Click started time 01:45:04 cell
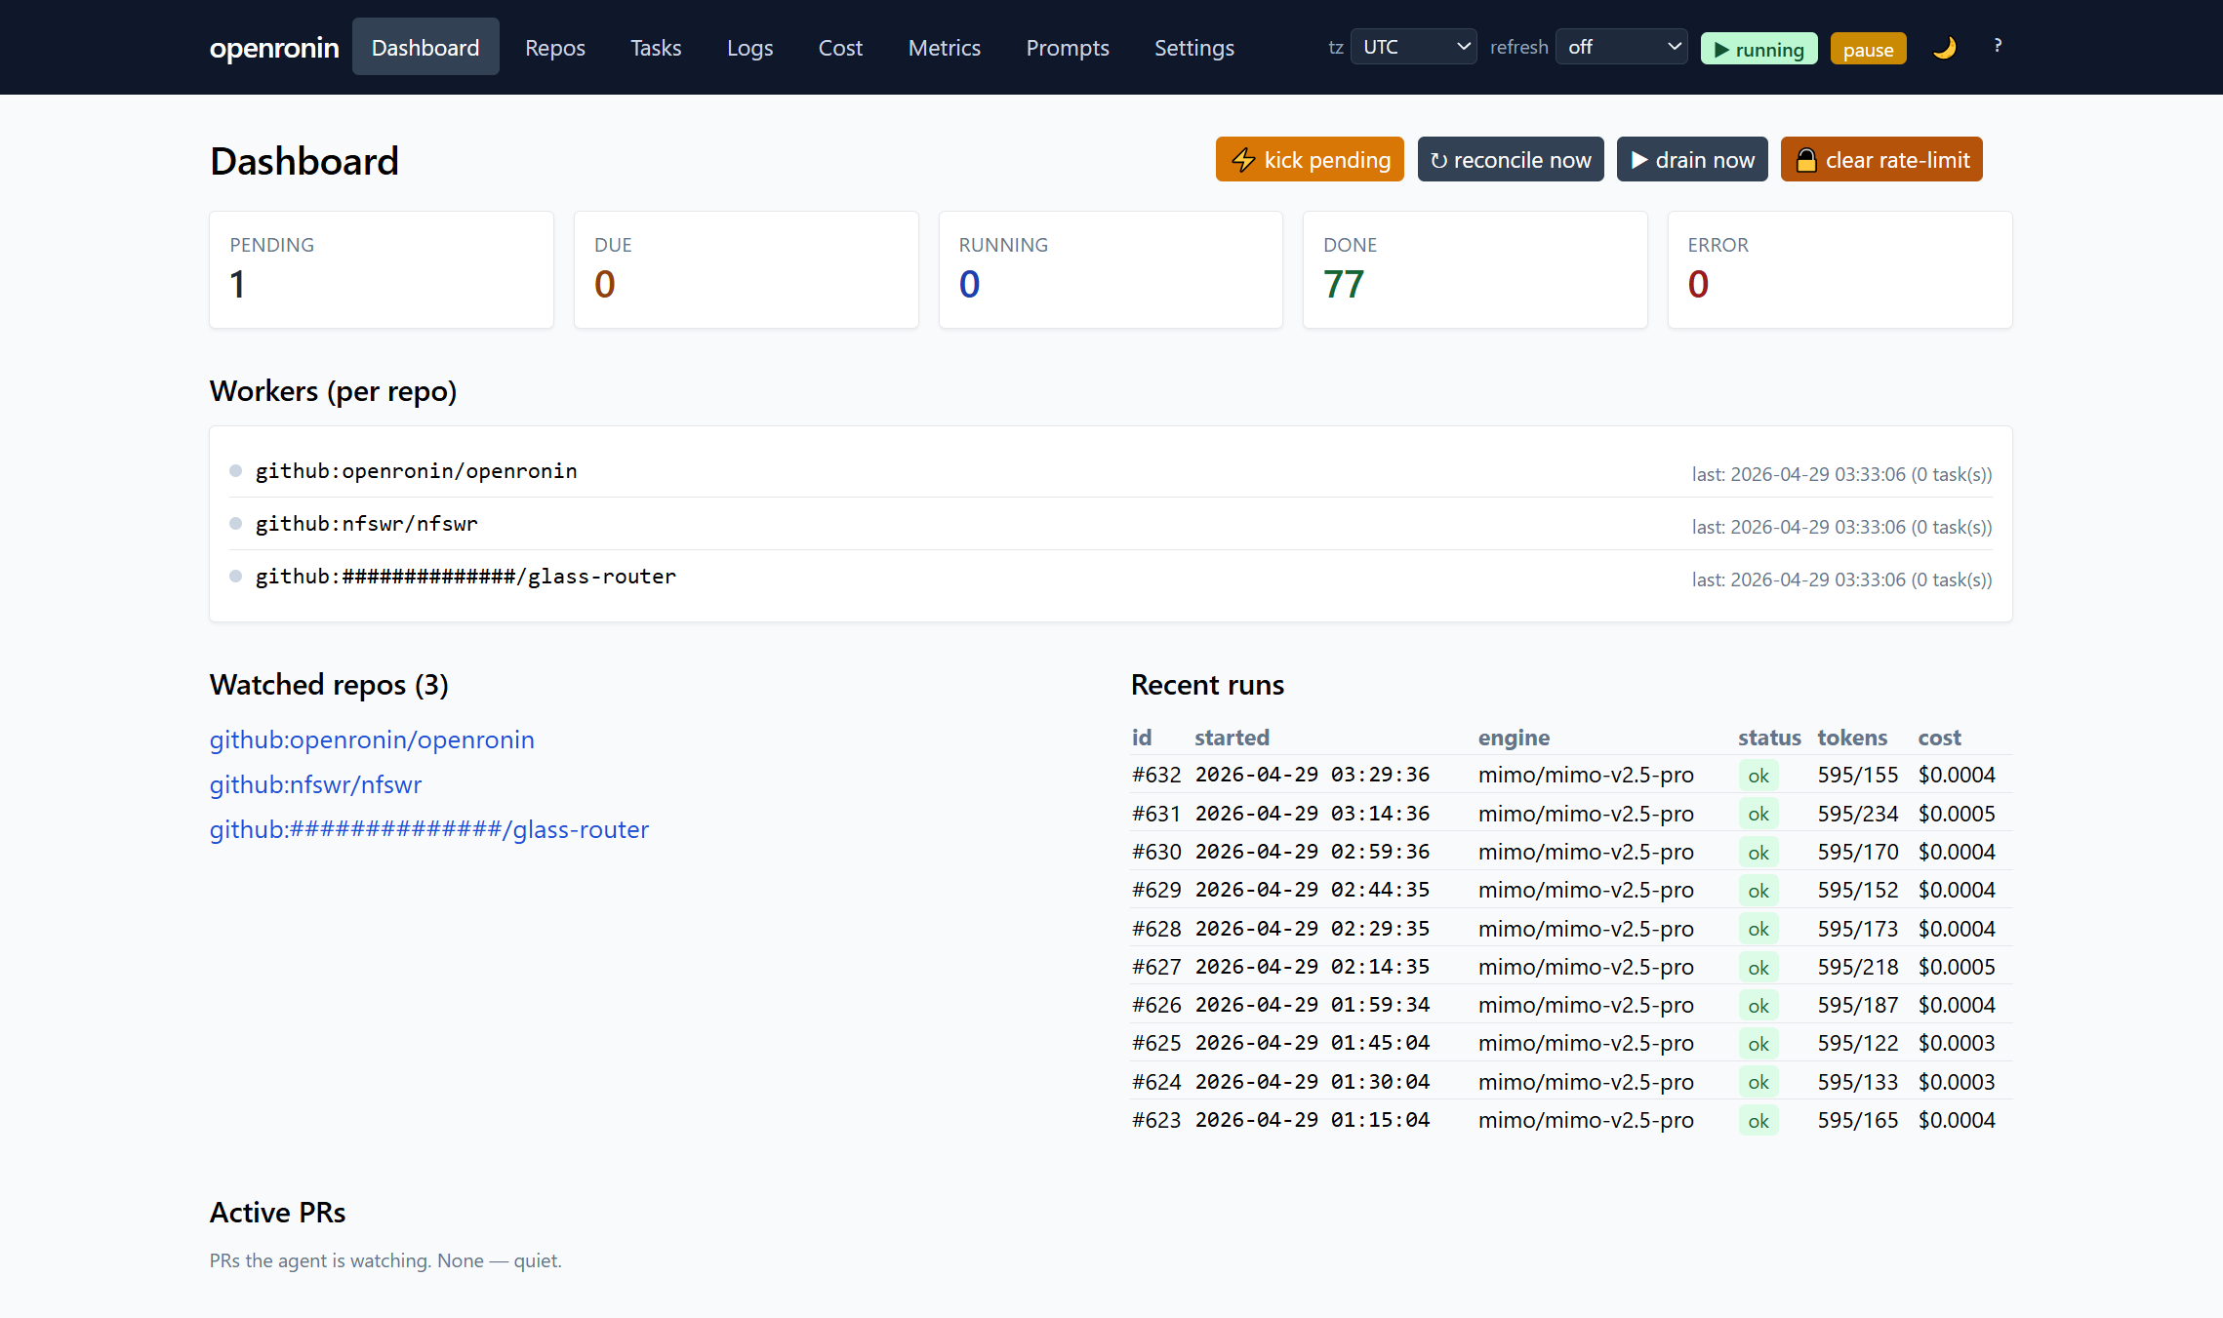 (1313, 1043)
